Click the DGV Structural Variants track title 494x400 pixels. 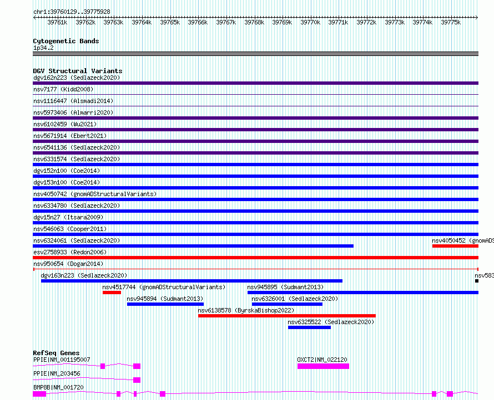point(78,71)
